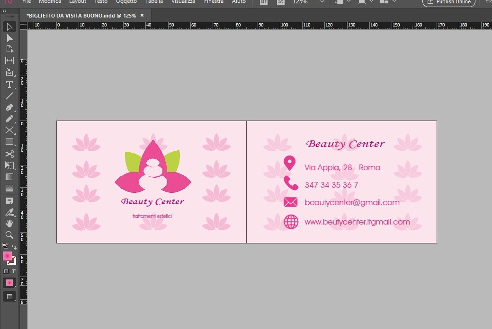Select the BIGLIETTO DA VISITA BUONO.indd tab
The width and height of the screenshot is (492, 329).
point(81,15)
